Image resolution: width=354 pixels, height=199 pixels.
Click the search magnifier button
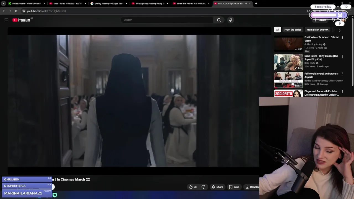click(x=219, y=20)
